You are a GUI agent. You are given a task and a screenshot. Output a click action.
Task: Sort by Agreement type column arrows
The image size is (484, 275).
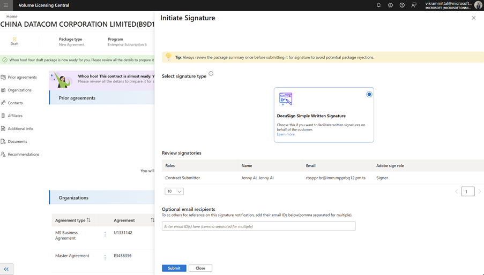88,220
